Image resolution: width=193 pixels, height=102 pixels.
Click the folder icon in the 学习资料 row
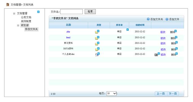[96, 44]
